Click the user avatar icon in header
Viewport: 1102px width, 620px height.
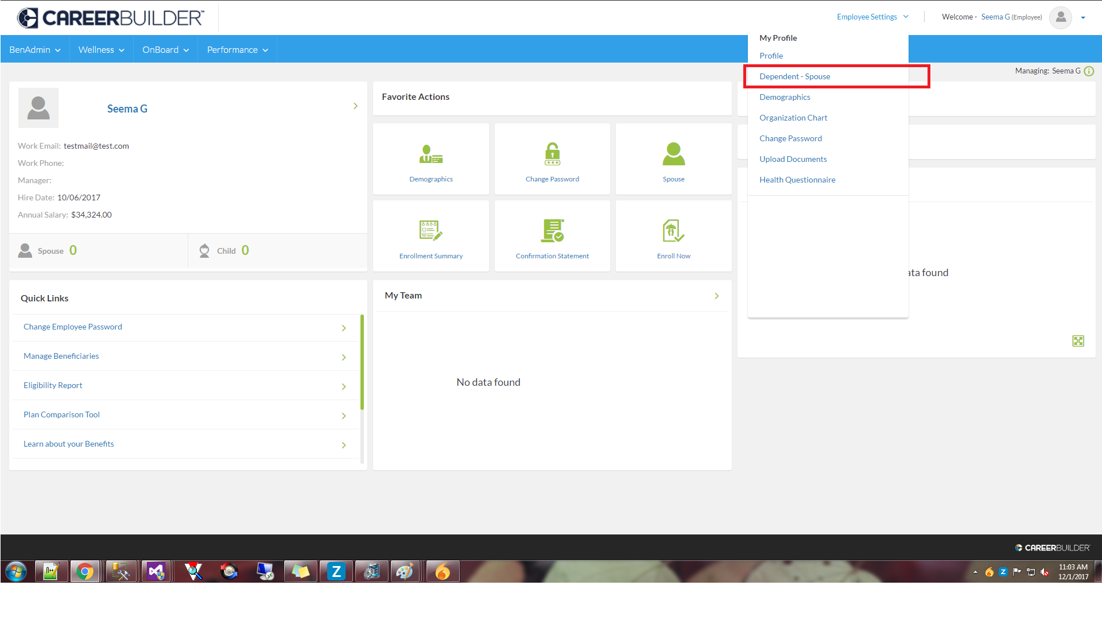point(1061,17)
